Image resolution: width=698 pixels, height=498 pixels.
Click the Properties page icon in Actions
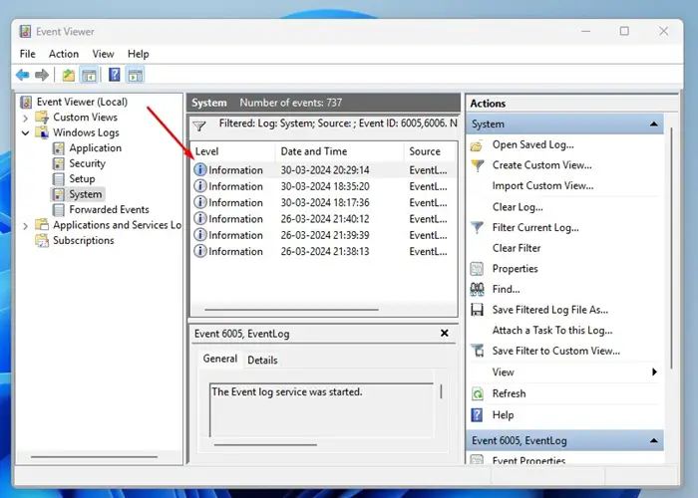point(477,269)
